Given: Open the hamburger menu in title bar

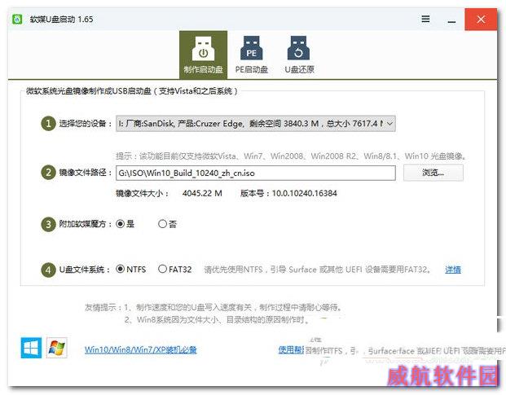Looking at the screenshot, I should click(x=425, y=19).
